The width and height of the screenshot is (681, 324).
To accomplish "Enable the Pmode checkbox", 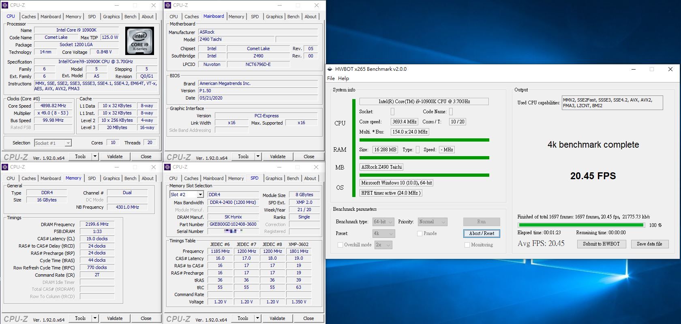I will [x=420, y=233].
